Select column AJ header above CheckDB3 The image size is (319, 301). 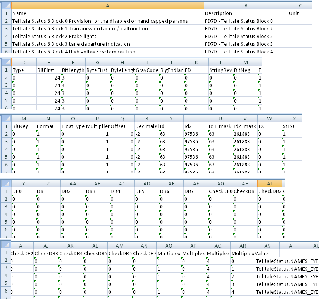pos(46,246)
